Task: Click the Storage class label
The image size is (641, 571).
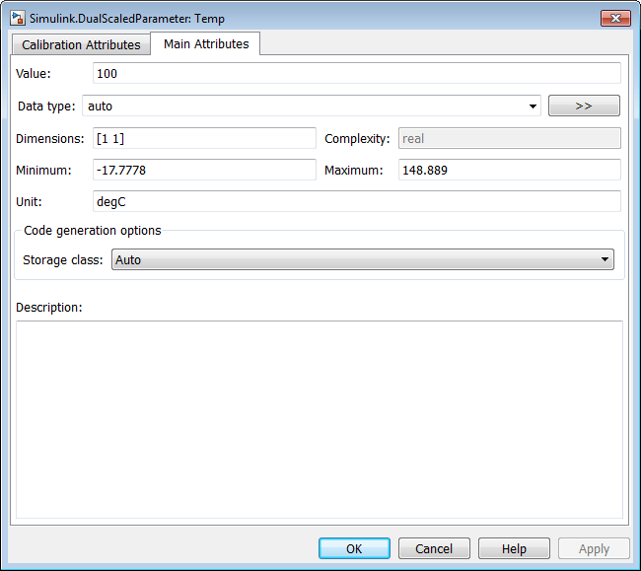Action: (63, 260)
